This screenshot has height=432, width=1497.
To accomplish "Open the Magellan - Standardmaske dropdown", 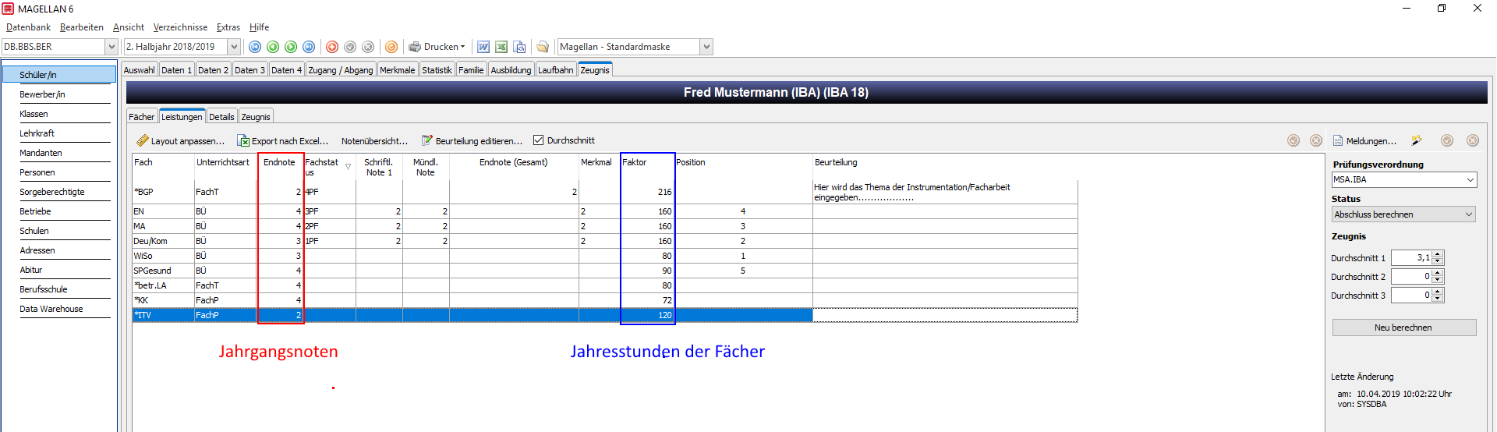I will pyautogui.click(x=706, y=47).
